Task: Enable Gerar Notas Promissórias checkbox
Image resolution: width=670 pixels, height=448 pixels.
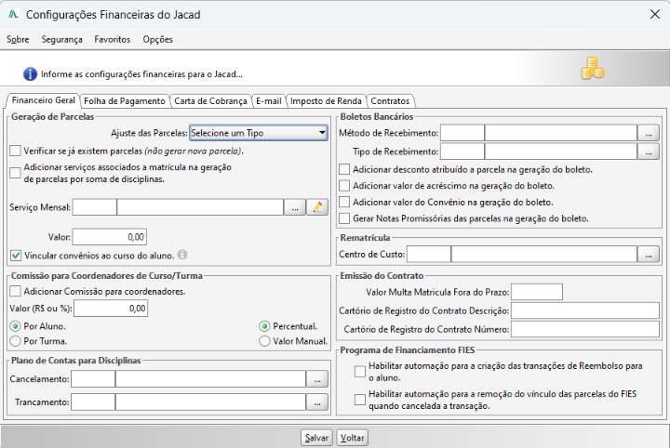Action: 344,218
